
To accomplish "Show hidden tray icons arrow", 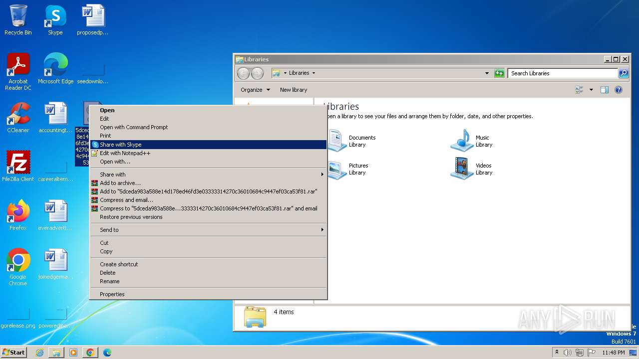I will [557, 353].
